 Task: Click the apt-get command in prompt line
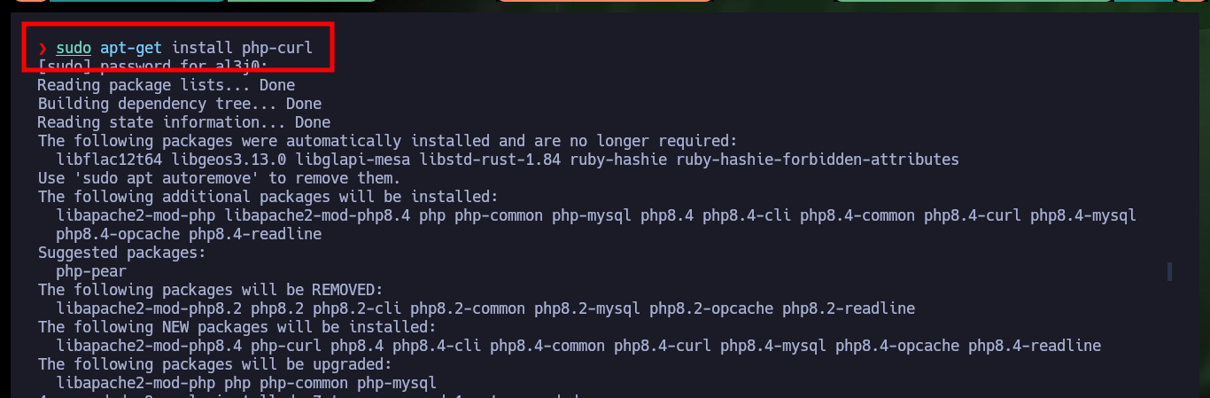[x=131, y=48]
